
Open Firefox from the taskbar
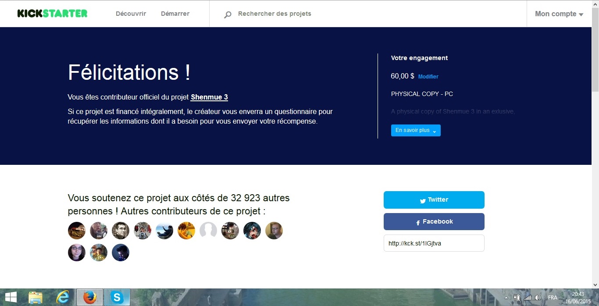pyautogui.click(x=90, y=297)
